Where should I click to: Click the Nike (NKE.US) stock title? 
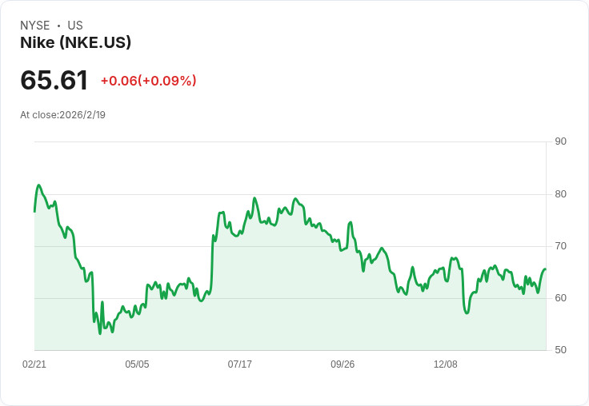pos(75,42)
